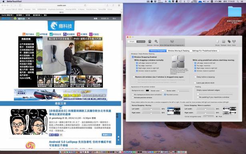Enable Leave gap above dock checkbox
This screenshot has width=246, height=154.
click(x=195, y=83)
